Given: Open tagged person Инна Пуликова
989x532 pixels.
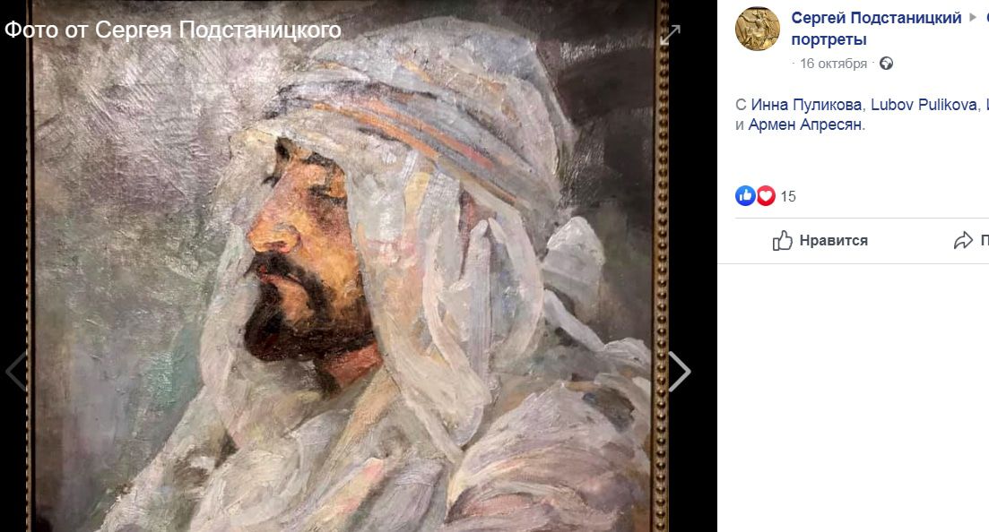Looking at the screenshot, I should click(806, 105).
